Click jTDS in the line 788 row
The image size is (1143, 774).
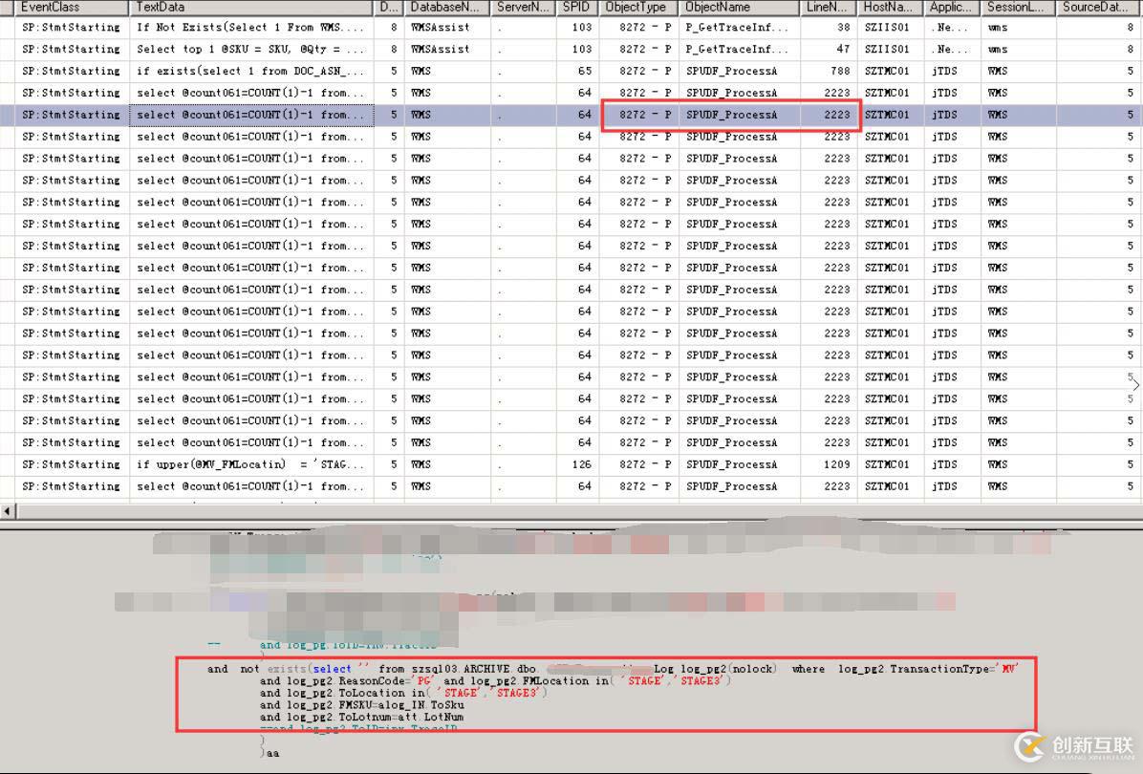[x=945, y=71]
